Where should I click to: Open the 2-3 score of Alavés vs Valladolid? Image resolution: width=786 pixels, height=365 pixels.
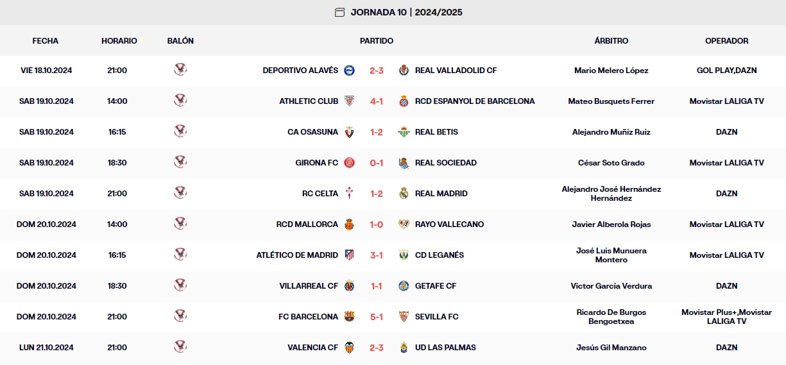click(377, 71)
